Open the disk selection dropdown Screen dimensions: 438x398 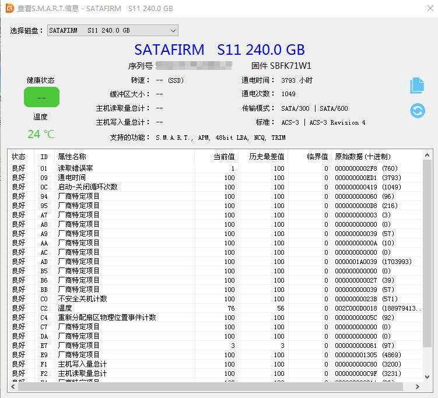pos(113,30)
